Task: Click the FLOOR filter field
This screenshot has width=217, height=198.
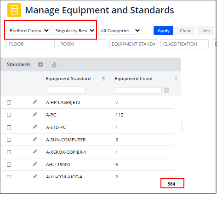Action: (30, 44)
